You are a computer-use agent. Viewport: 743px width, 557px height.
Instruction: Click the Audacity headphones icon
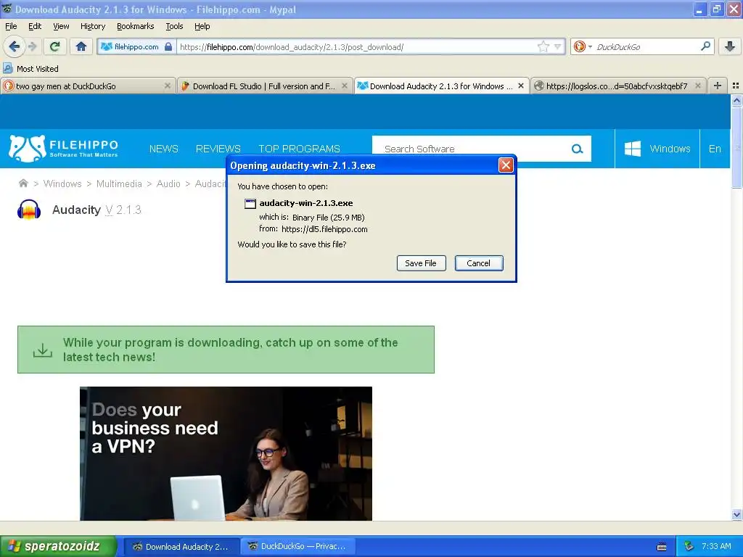(29, 210)
